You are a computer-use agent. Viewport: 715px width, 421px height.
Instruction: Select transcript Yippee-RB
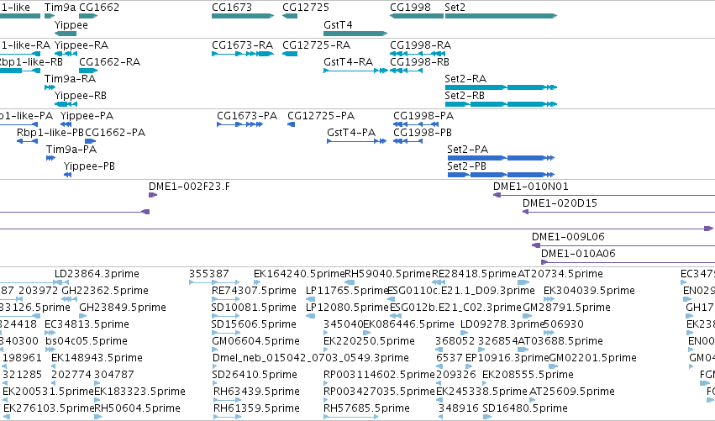66,104
